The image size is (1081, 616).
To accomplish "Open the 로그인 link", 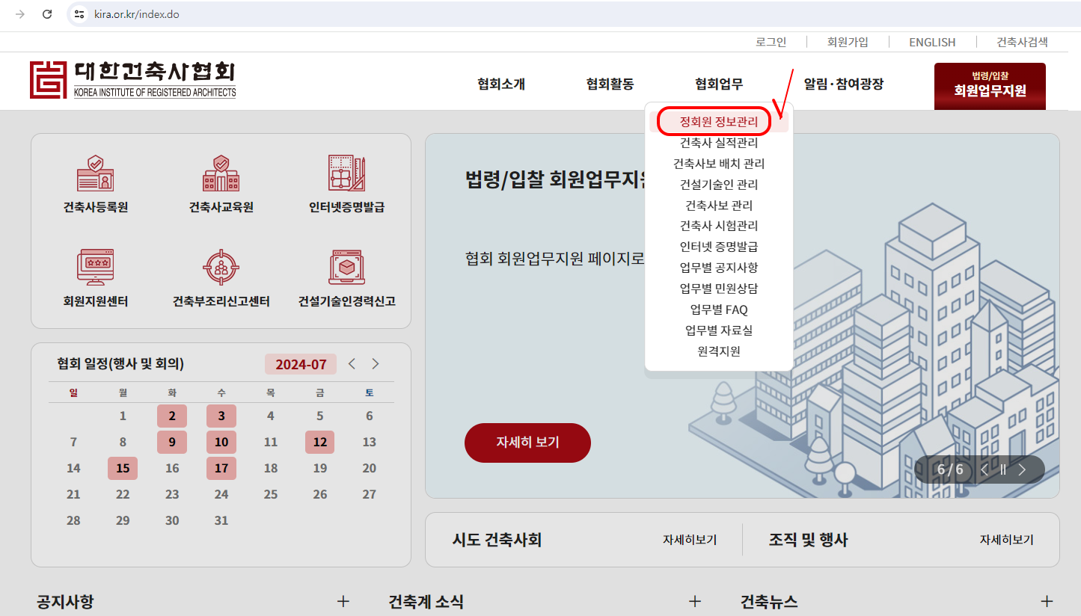I will pyautogui.click(x=771, y=42).
